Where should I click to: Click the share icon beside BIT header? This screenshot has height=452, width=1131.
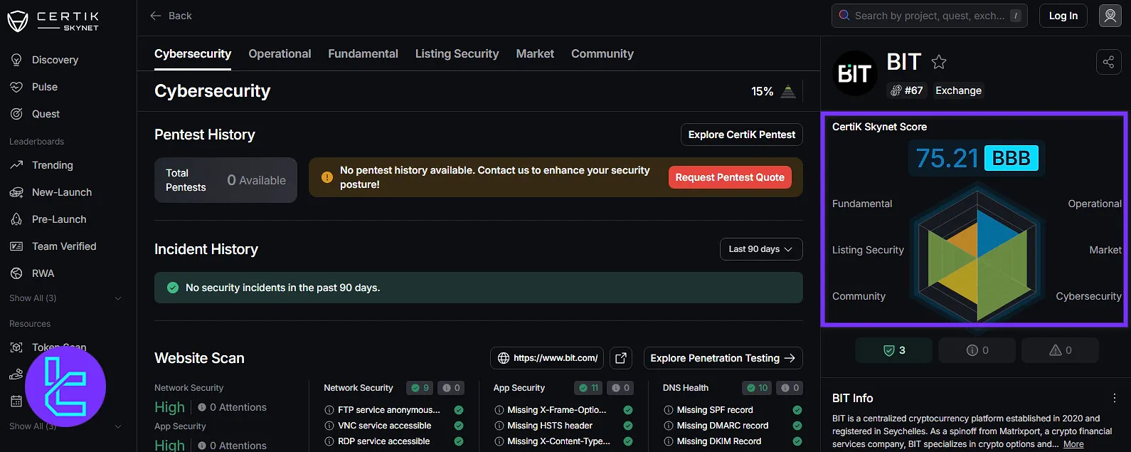(1108, 63)
